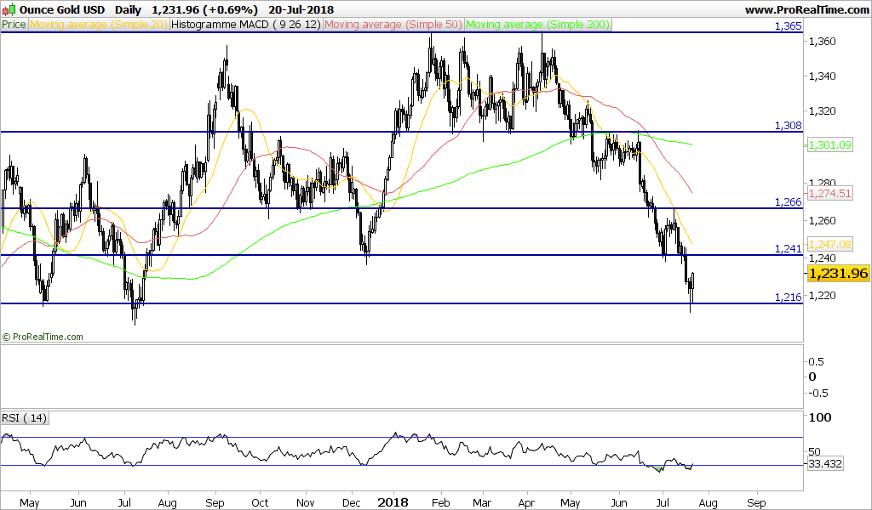Viewport: 872px width, 510px height.
Task: Click the -0.5 tick on MACD axis
Action: point(818,394)
